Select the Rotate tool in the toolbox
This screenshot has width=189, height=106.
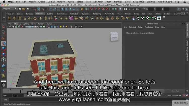click(x=4, y=49)
